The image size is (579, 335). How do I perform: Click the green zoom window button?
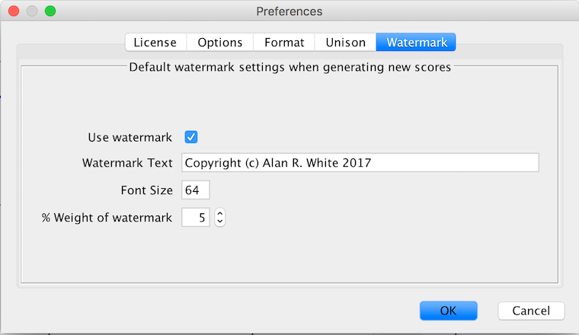pos(50,11)
